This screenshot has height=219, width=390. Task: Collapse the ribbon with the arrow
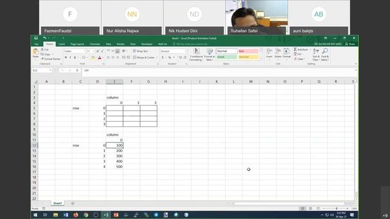(356, 64)
